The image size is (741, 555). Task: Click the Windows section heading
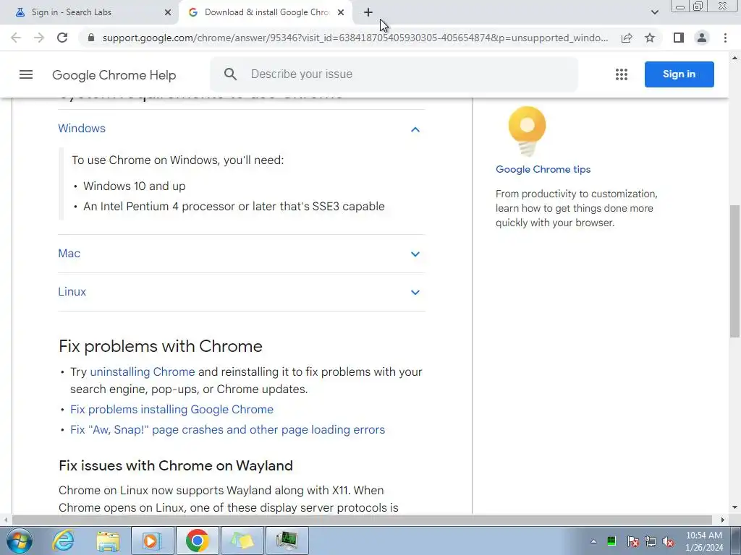point(82,129)
